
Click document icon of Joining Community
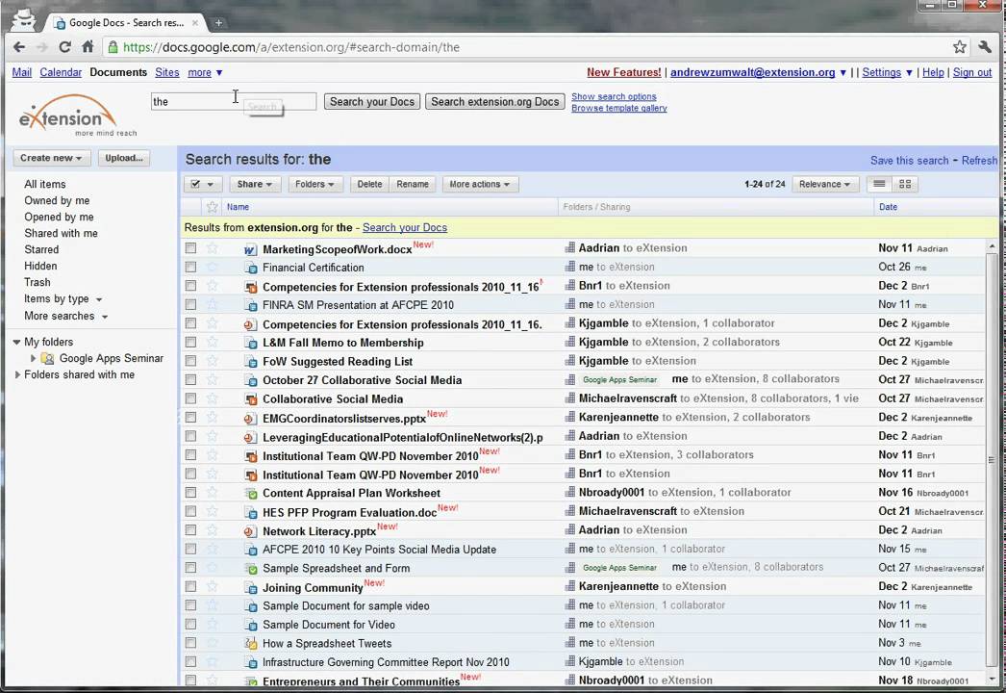click(x=251, y=588)
